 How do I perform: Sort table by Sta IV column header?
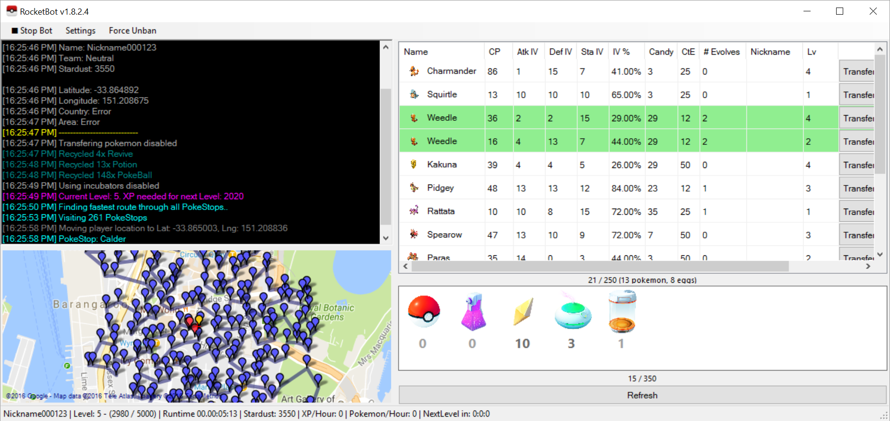pos(593,52)
